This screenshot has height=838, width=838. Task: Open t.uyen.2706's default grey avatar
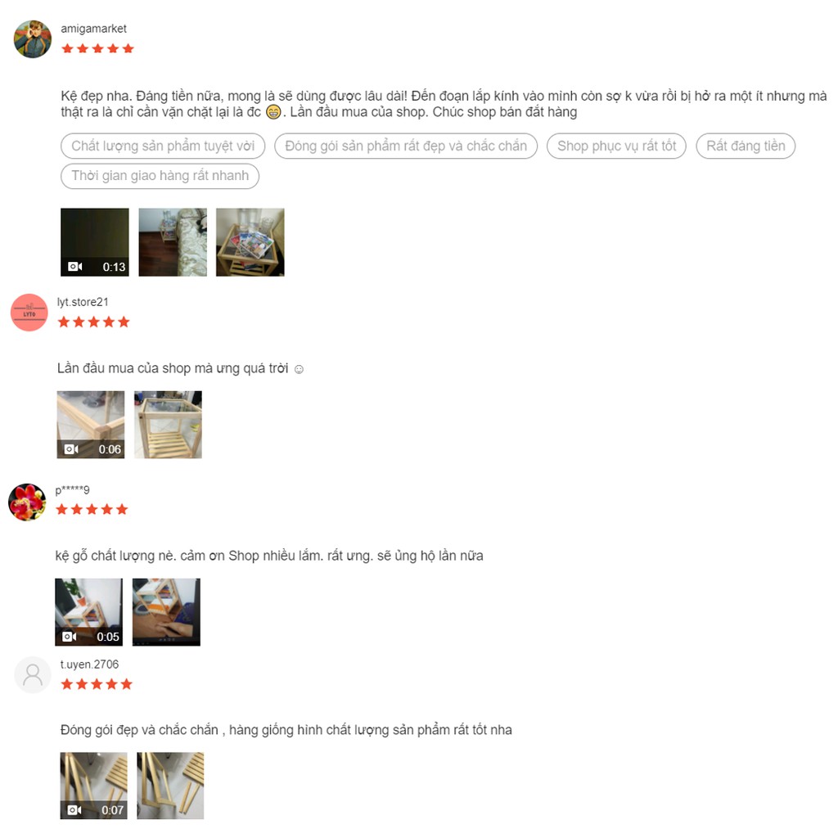(32, 675)
